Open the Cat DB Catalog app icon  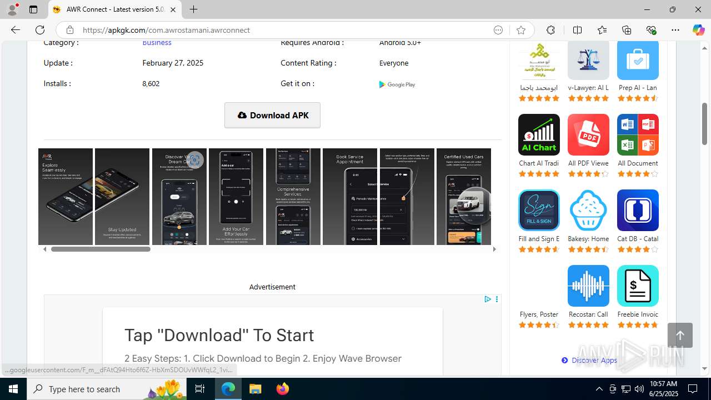pyautogui.click(x=638, y=210)
